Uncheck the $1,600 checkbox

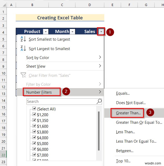tap(34, 126)
